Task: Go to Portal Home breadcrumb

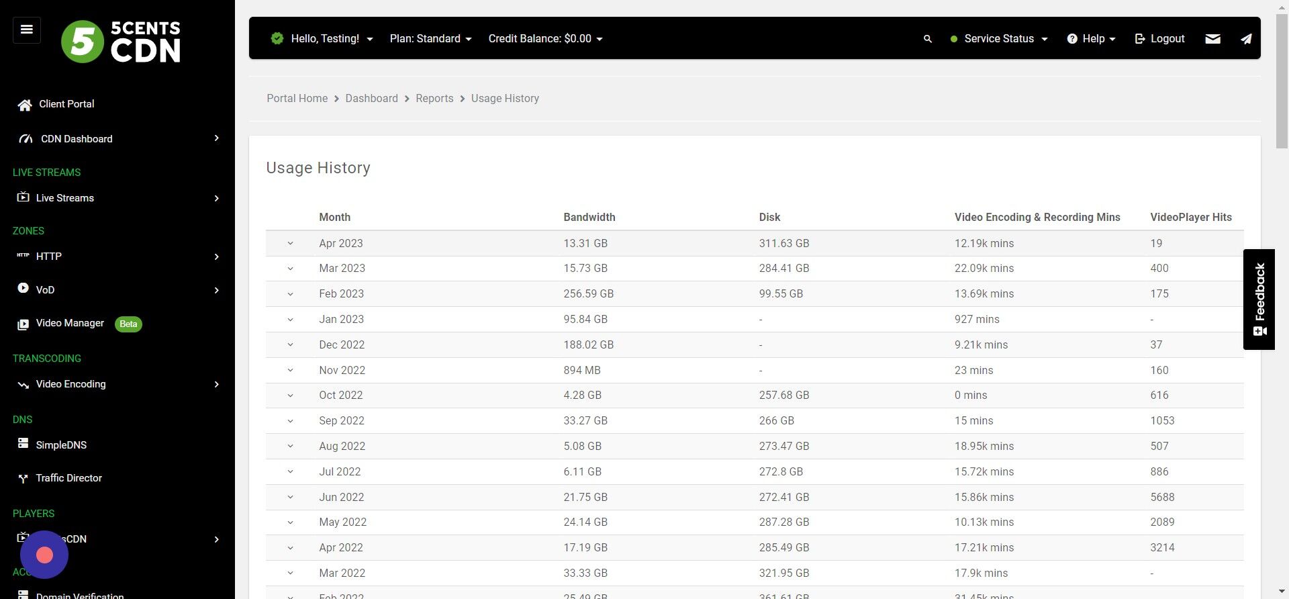Action: click(x=297, y=99)
